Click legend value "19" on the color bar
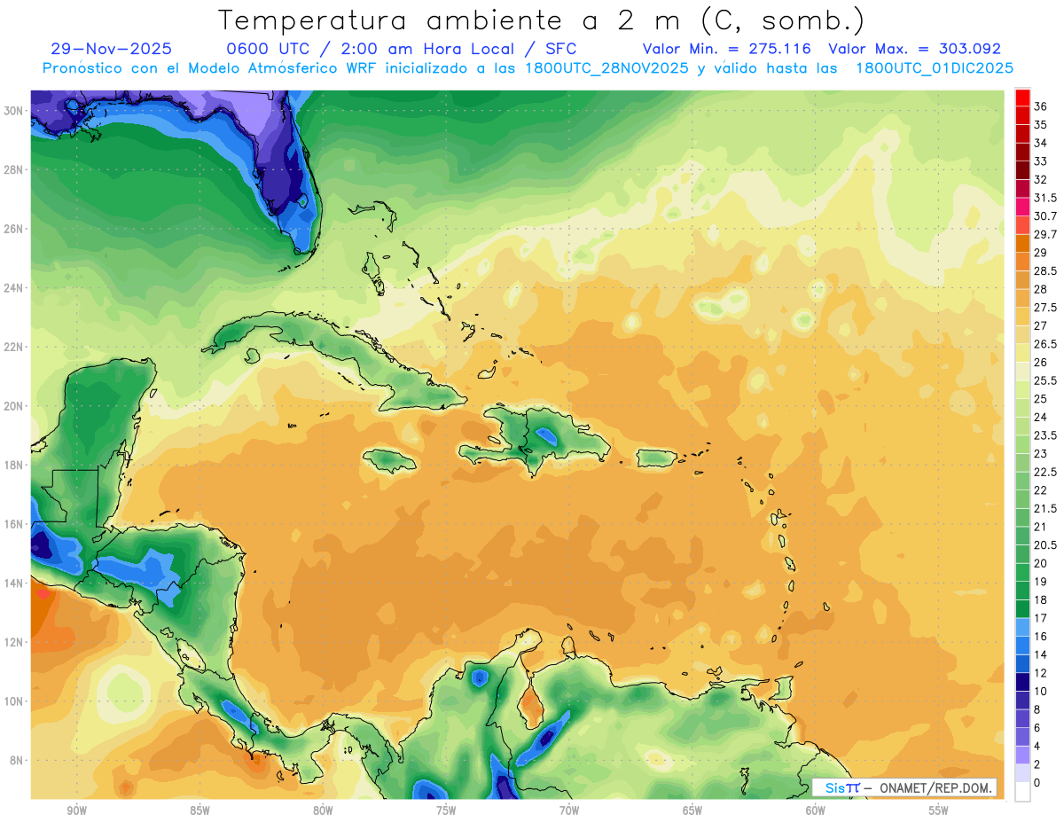1064x822 pixels. click(x=1041, y=581)
